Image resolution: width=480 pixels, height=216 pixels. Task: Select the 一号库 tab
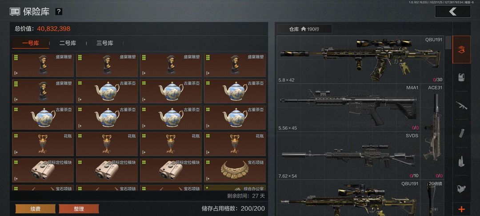31,43
